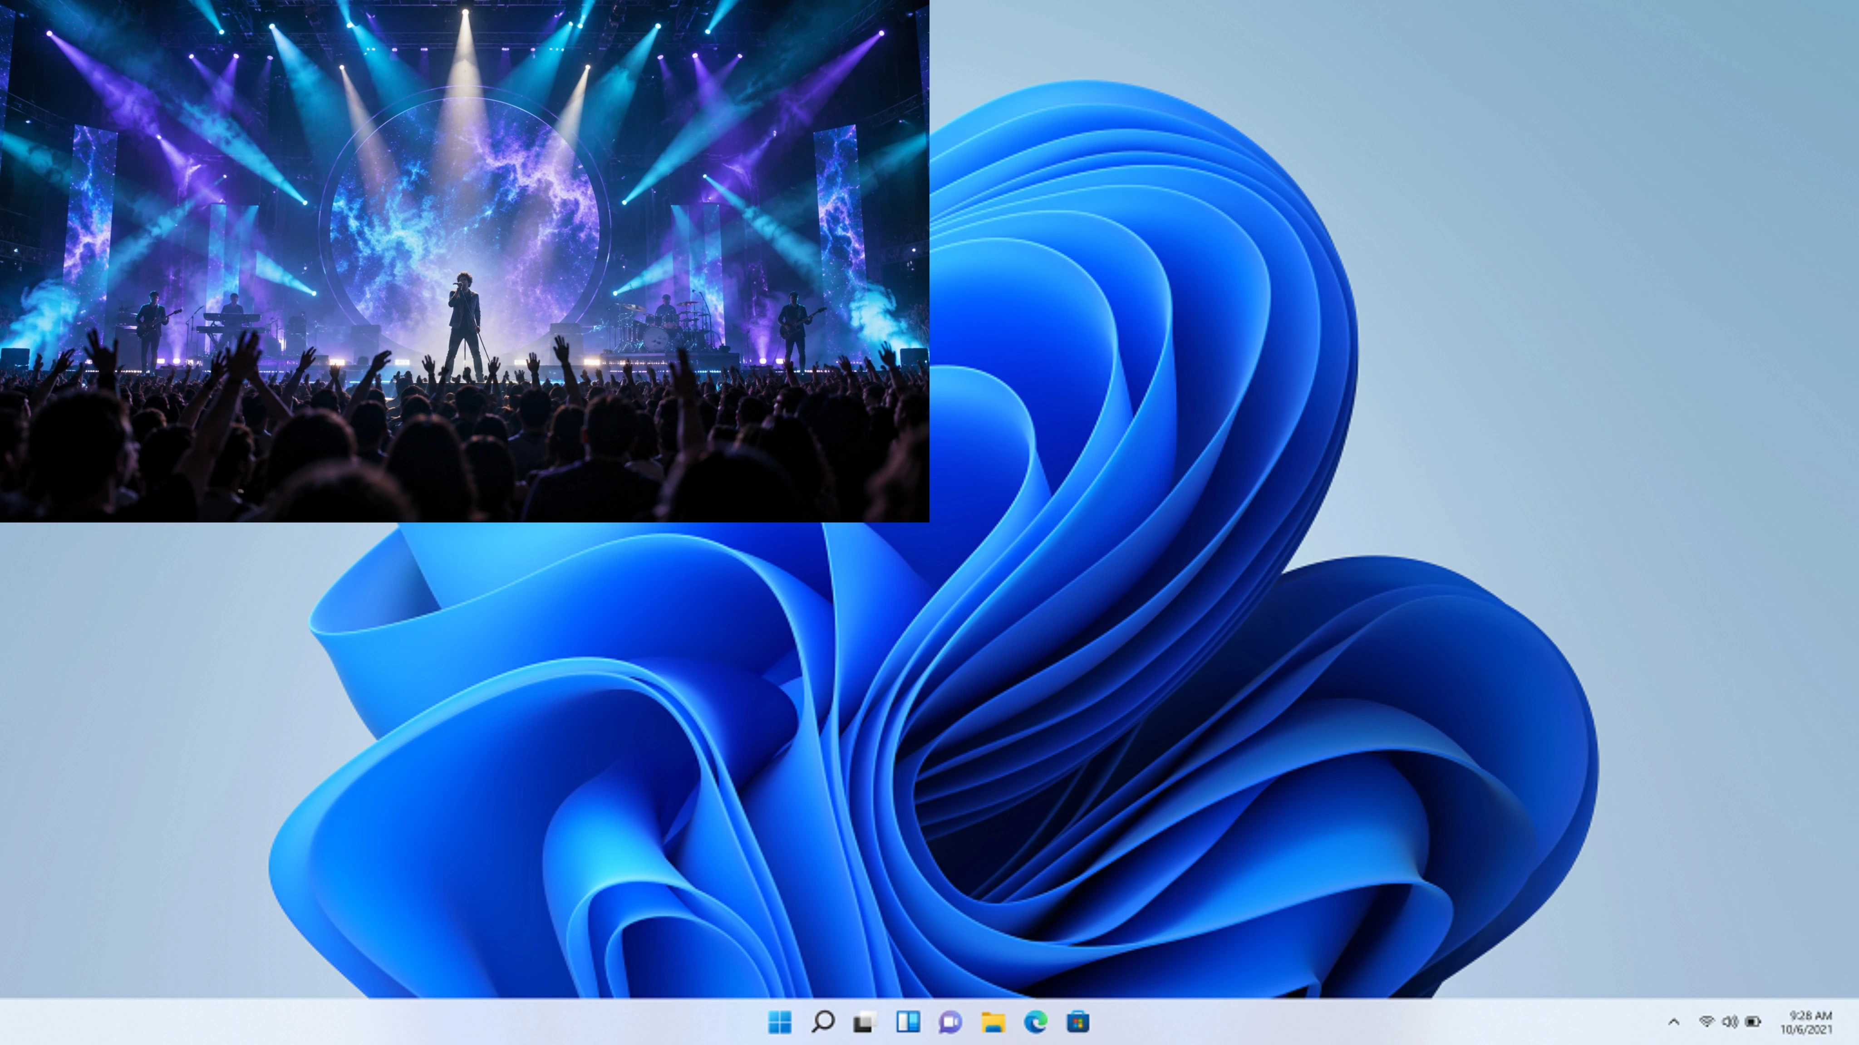Viewport: 1859px width, 1045px height.
Task: Open the Widgets panel icon
Action: [x=908, y=1021]
